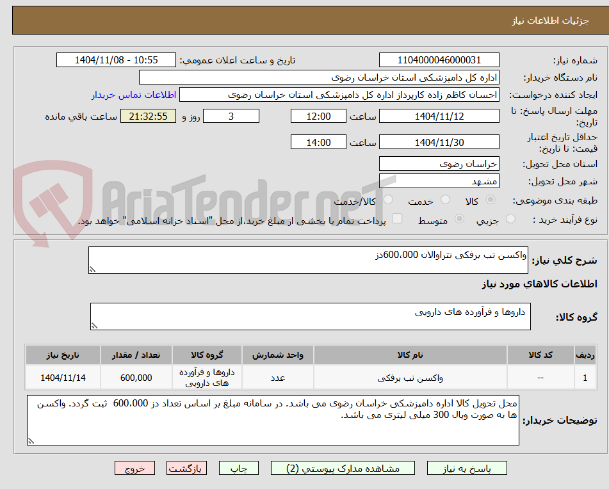Click the announcement date-time field 1404/11/08
This screenshot has height=489, width=609.
point(116,60)
